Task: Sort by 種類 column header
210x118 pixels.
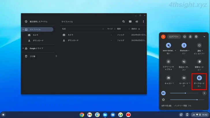Action: [119, 29]
